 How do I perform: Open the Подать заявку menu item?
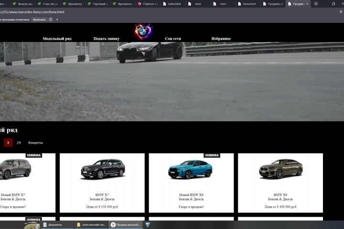(107, 39)
